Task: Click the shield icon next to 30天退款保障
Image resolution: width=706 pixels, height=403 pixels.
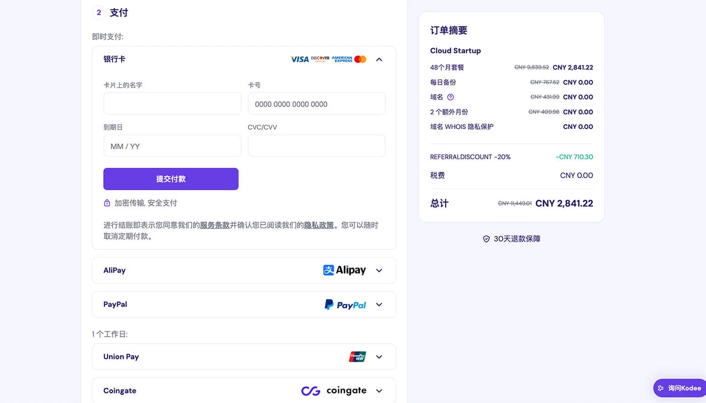Action: pyautogui.click(x=485, y=239)
